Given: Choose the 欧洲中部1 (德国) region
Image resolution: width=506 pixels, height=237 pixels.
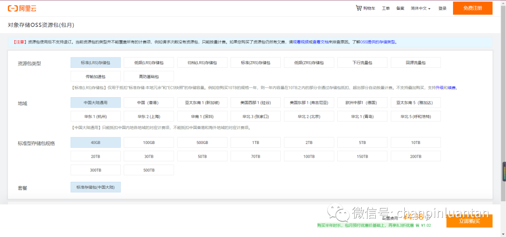Looking at the screenshot, I should click(x=362, y=103).
